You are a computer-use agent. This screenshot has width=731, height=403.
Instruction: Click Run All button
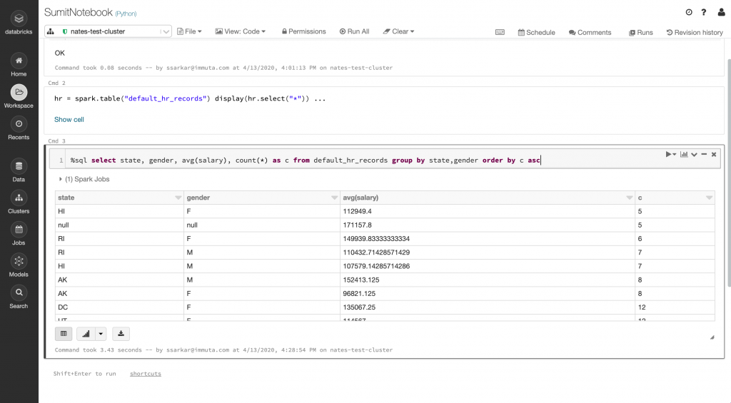point(354,31)
